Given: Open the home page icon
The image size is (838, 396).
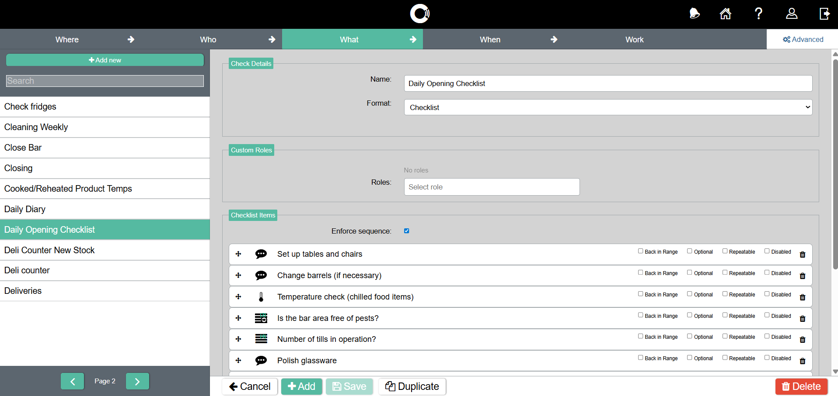Looking at the screenshot, I should (725, 14).
